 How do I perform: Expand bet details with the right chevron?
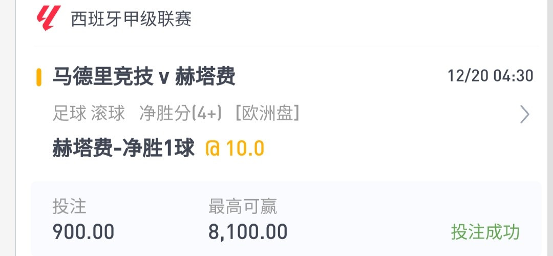(525, 114)
